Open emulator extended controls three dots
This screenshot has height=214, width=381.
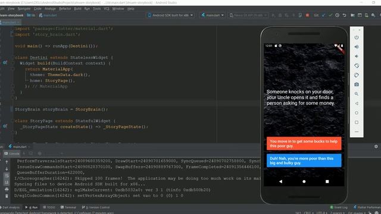pos(357,132)
